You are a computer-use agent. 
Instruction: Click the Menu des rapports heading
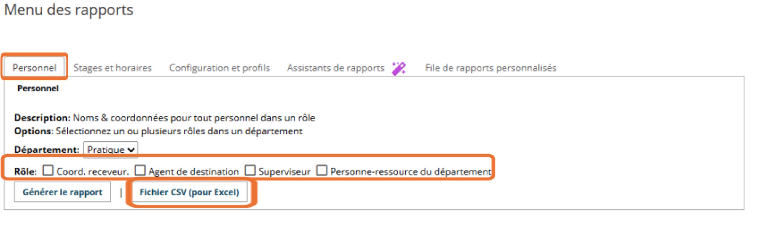pyautogui.click(x=68, y=9)
